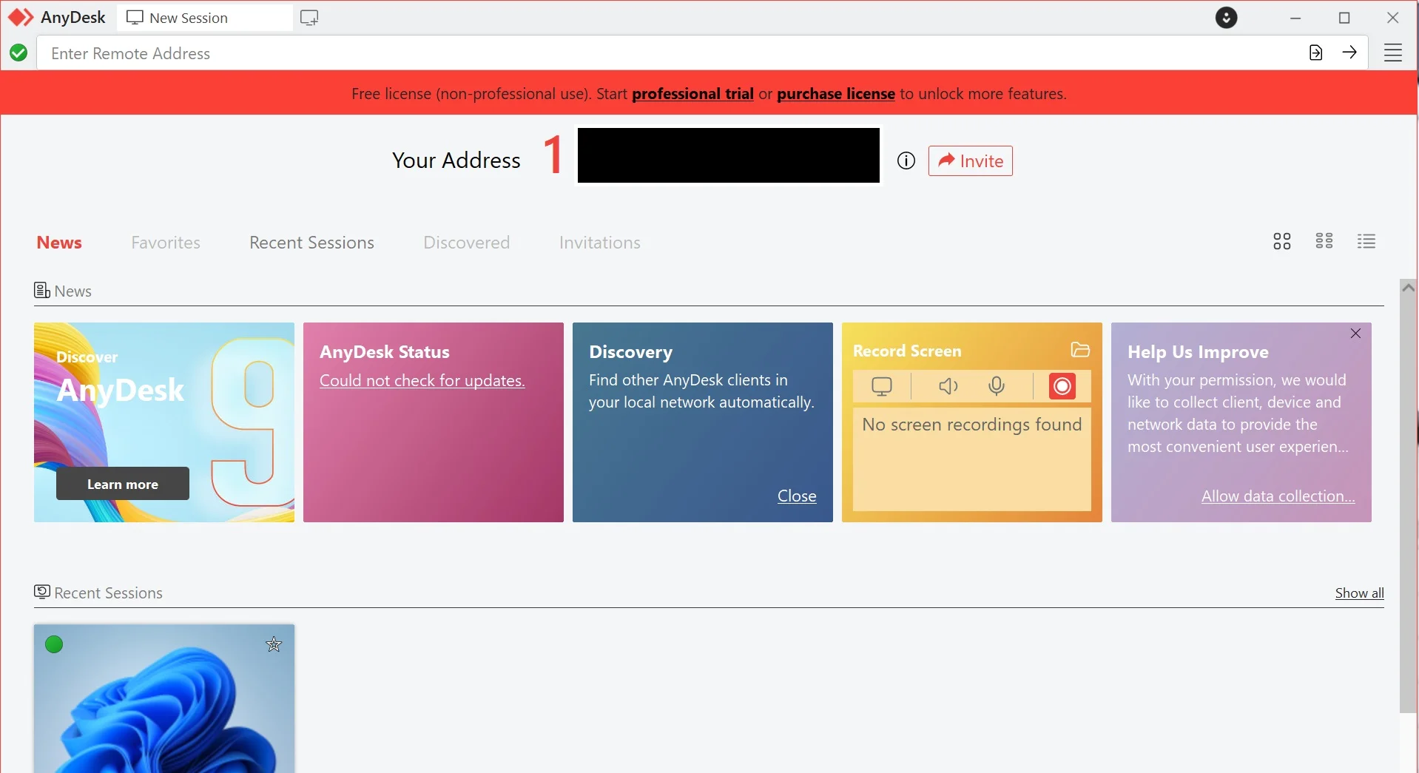
Task: Click Could not check for updates link
Action: (x=422, y=380)
